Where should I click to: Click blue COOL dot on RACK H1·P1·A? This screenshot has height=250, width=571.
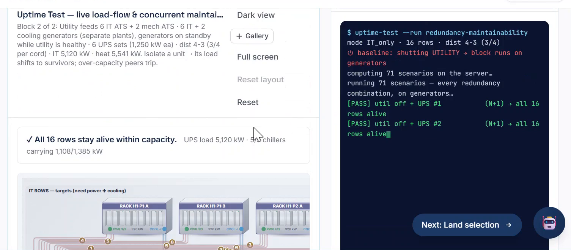tap(164, 229)
